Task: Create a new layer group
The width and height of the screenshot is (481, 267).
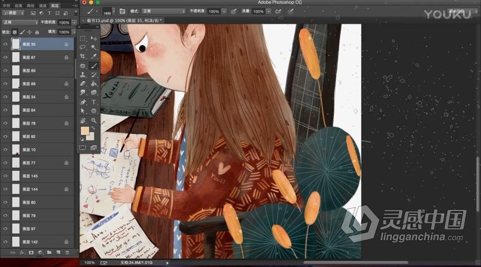Action: click(49, 253)
